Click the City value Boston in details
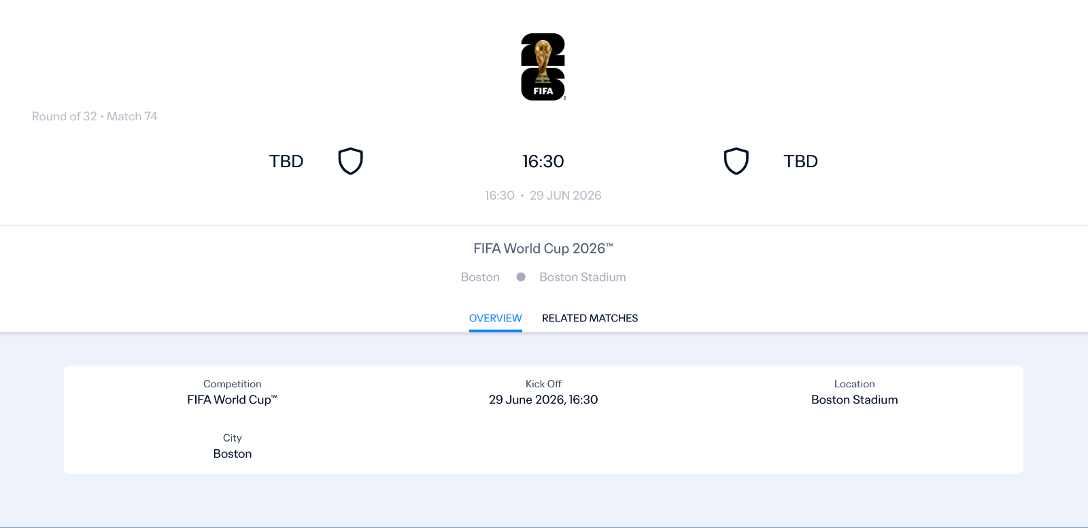This screenshot has width=1088, height=528. tap(232, 453)
